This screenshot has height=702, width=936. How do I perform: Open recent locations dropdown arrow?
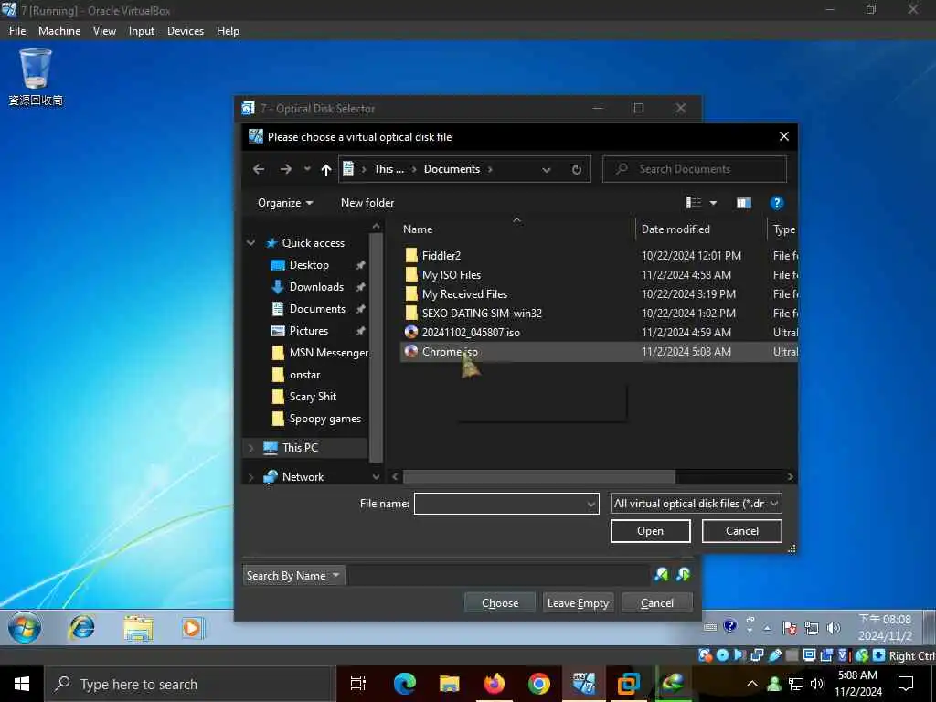point(307,169)
